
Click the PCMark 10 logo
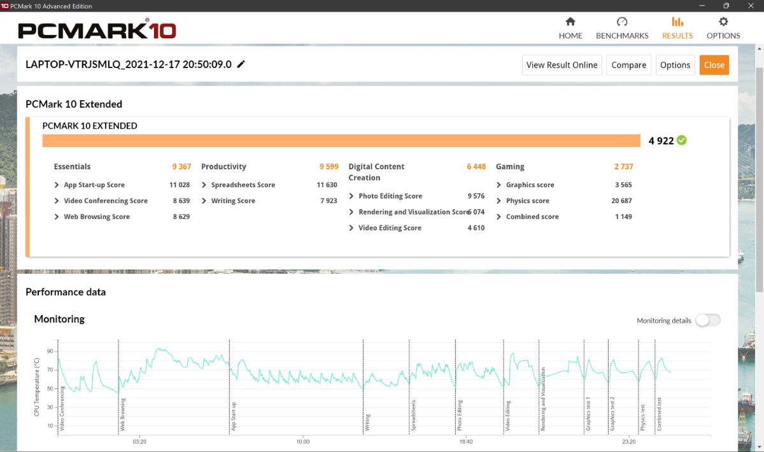[97, 30]
